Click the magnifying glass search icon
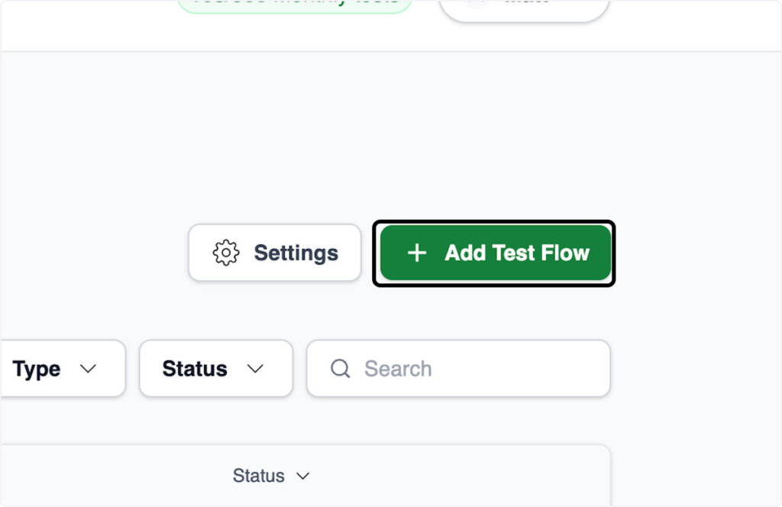 point(340,369)
